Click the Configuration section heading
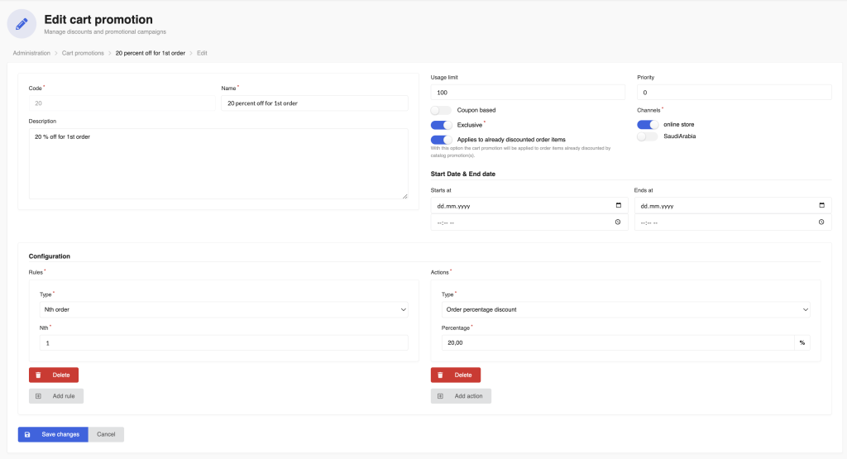The width and height of the screenshot is (847, 459). [x=49, y=256]
